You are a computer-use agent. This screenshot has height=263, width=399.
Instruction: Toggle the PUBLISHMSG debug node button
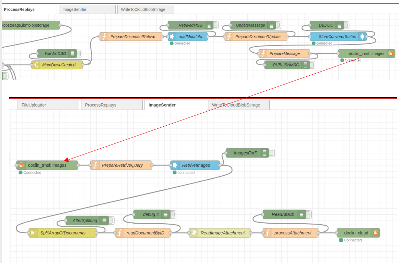coord(312,65)
